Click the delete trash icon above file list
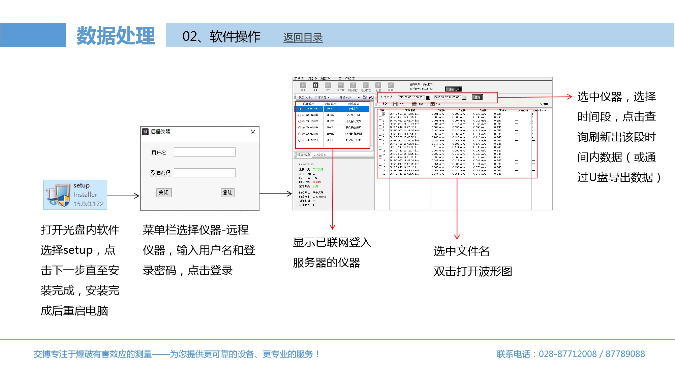 (414, 104)
